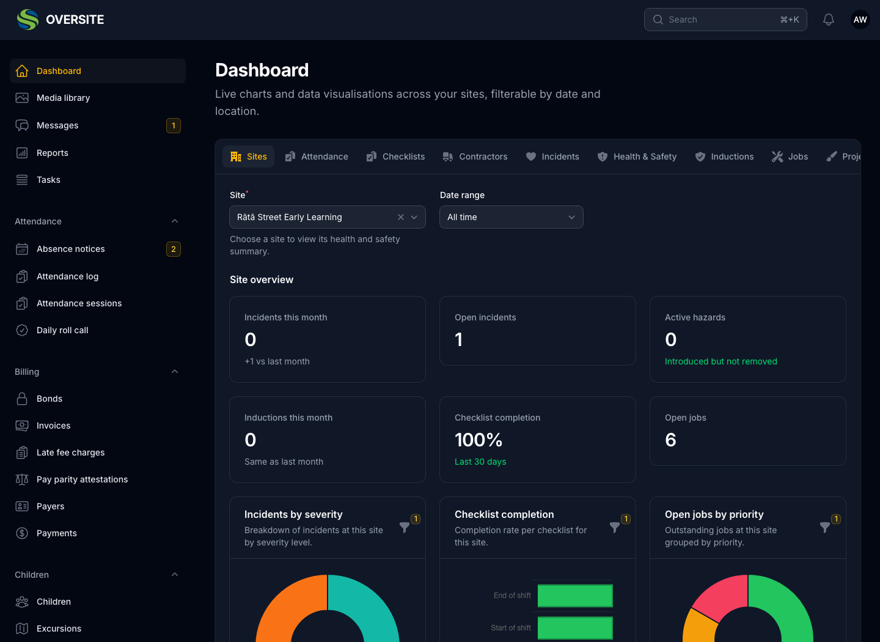Open Late fee charges page

98,452
